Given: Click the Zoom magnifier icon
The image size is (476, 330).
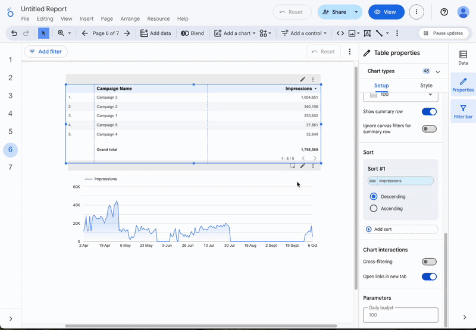Looking at the screenshot, I should 61,33.
